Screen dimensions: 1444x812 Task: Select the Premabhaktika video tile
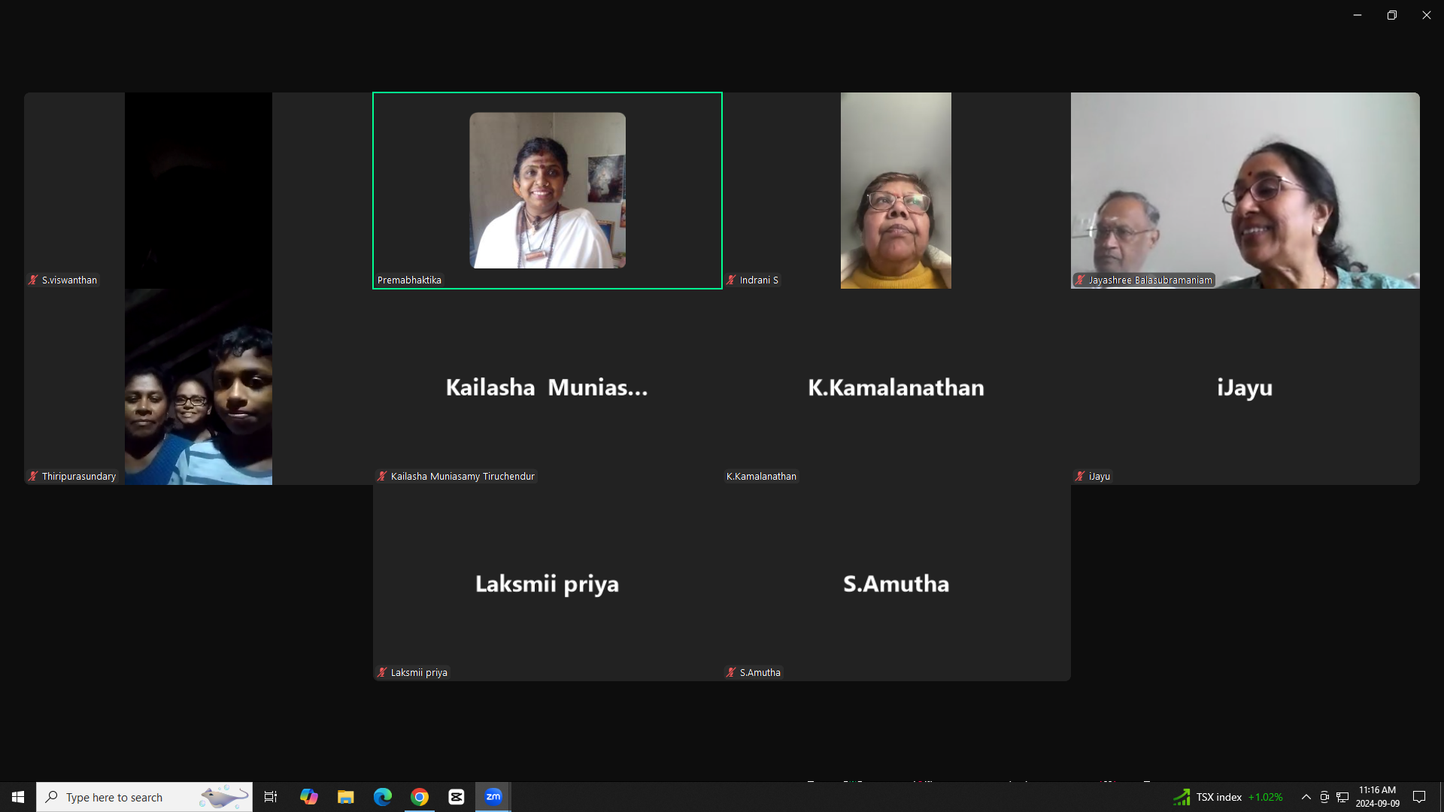click(548, 190)
